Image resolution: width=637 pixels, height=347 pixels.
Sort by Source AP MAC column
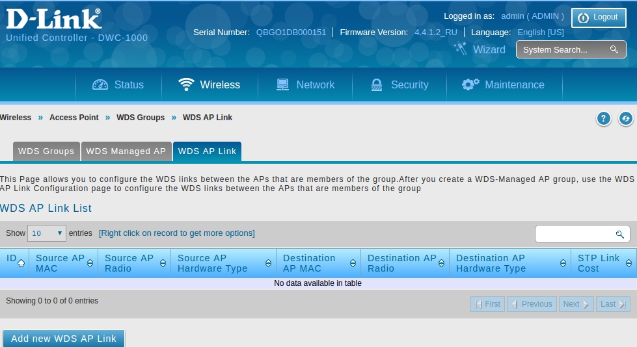click(90, 263)
